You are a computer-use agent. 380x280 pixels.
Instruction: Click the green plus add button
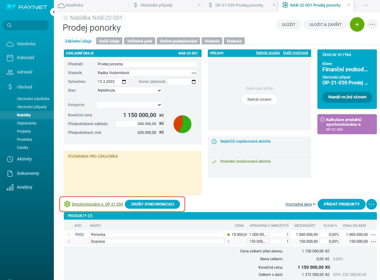pyautogui.click(x=357, y=24)
